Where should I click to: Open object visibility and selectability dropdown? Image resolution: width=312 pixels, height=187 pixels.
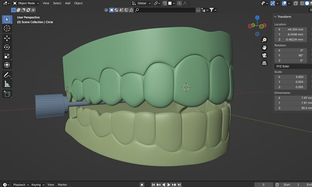tap(264, 3)
